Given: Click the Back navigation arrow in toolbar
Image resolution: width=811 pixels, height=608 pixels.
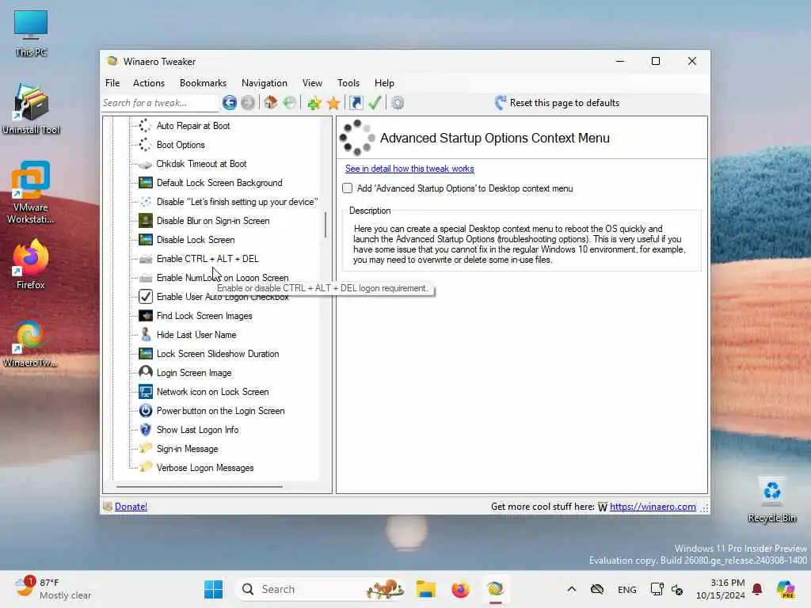Looking at the screenshot, I should (230, 103).
